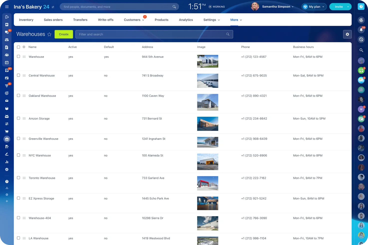The height and width of the screenshot is (245, 368).
Task: Expand the More dropdown menu
Action: click(236, 20)
